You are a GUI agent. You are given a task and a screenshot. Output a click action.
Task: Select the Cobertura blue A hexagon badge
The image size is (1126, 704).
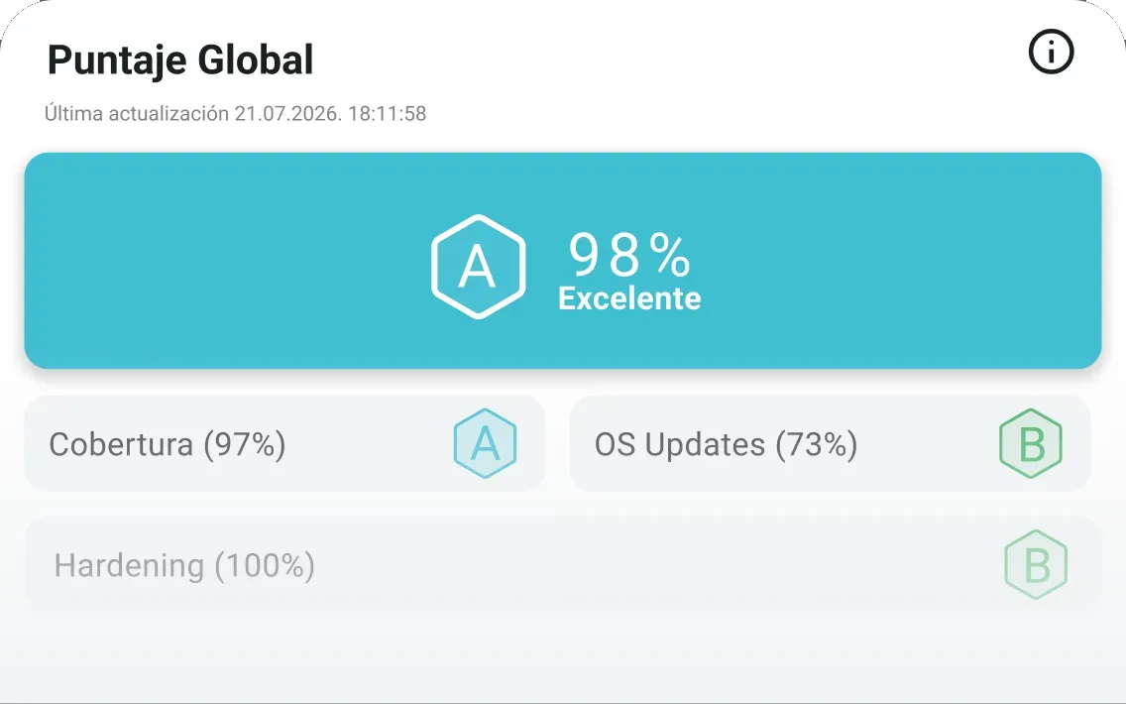485,443
